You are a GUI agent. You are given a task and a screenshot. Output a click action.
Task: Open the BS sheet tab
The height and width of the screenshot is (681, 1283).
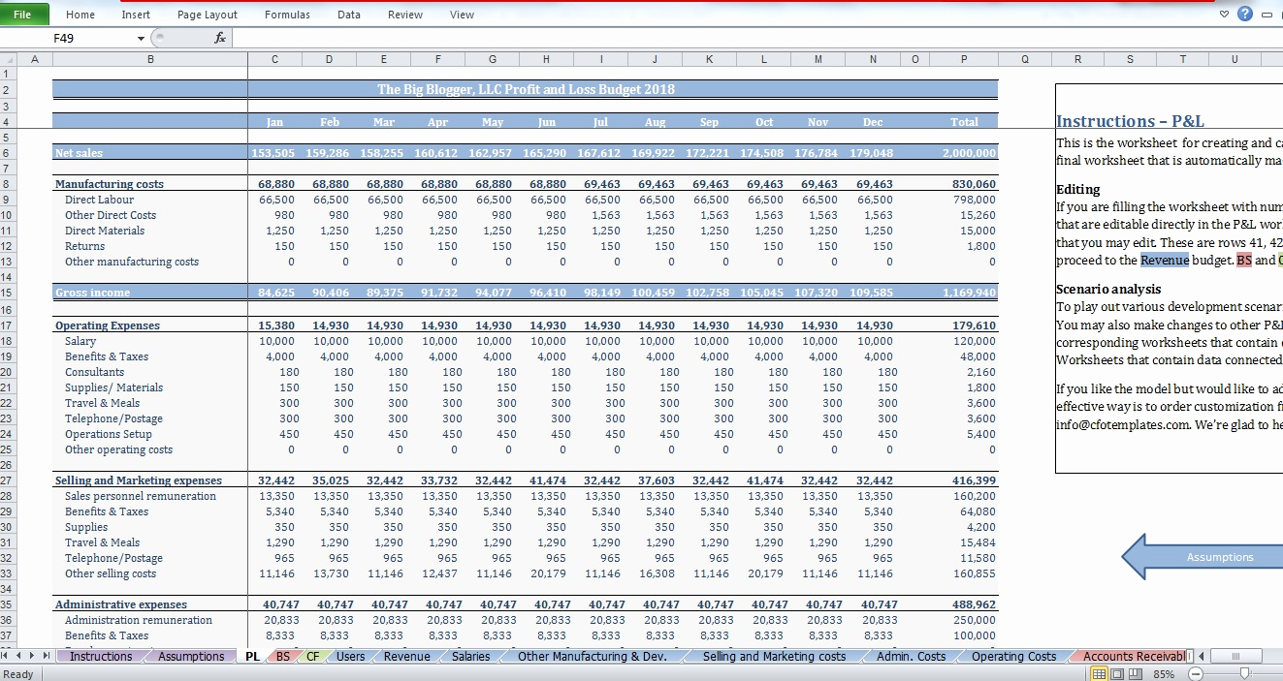pyautogui.click(x=282, y=657)
